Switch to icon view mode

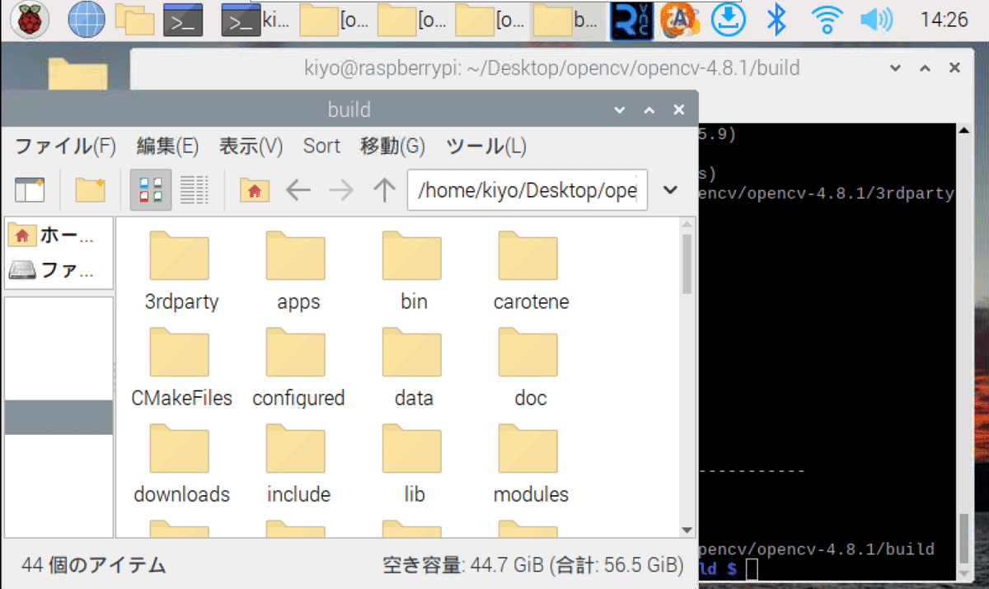(x=152, y=190)
